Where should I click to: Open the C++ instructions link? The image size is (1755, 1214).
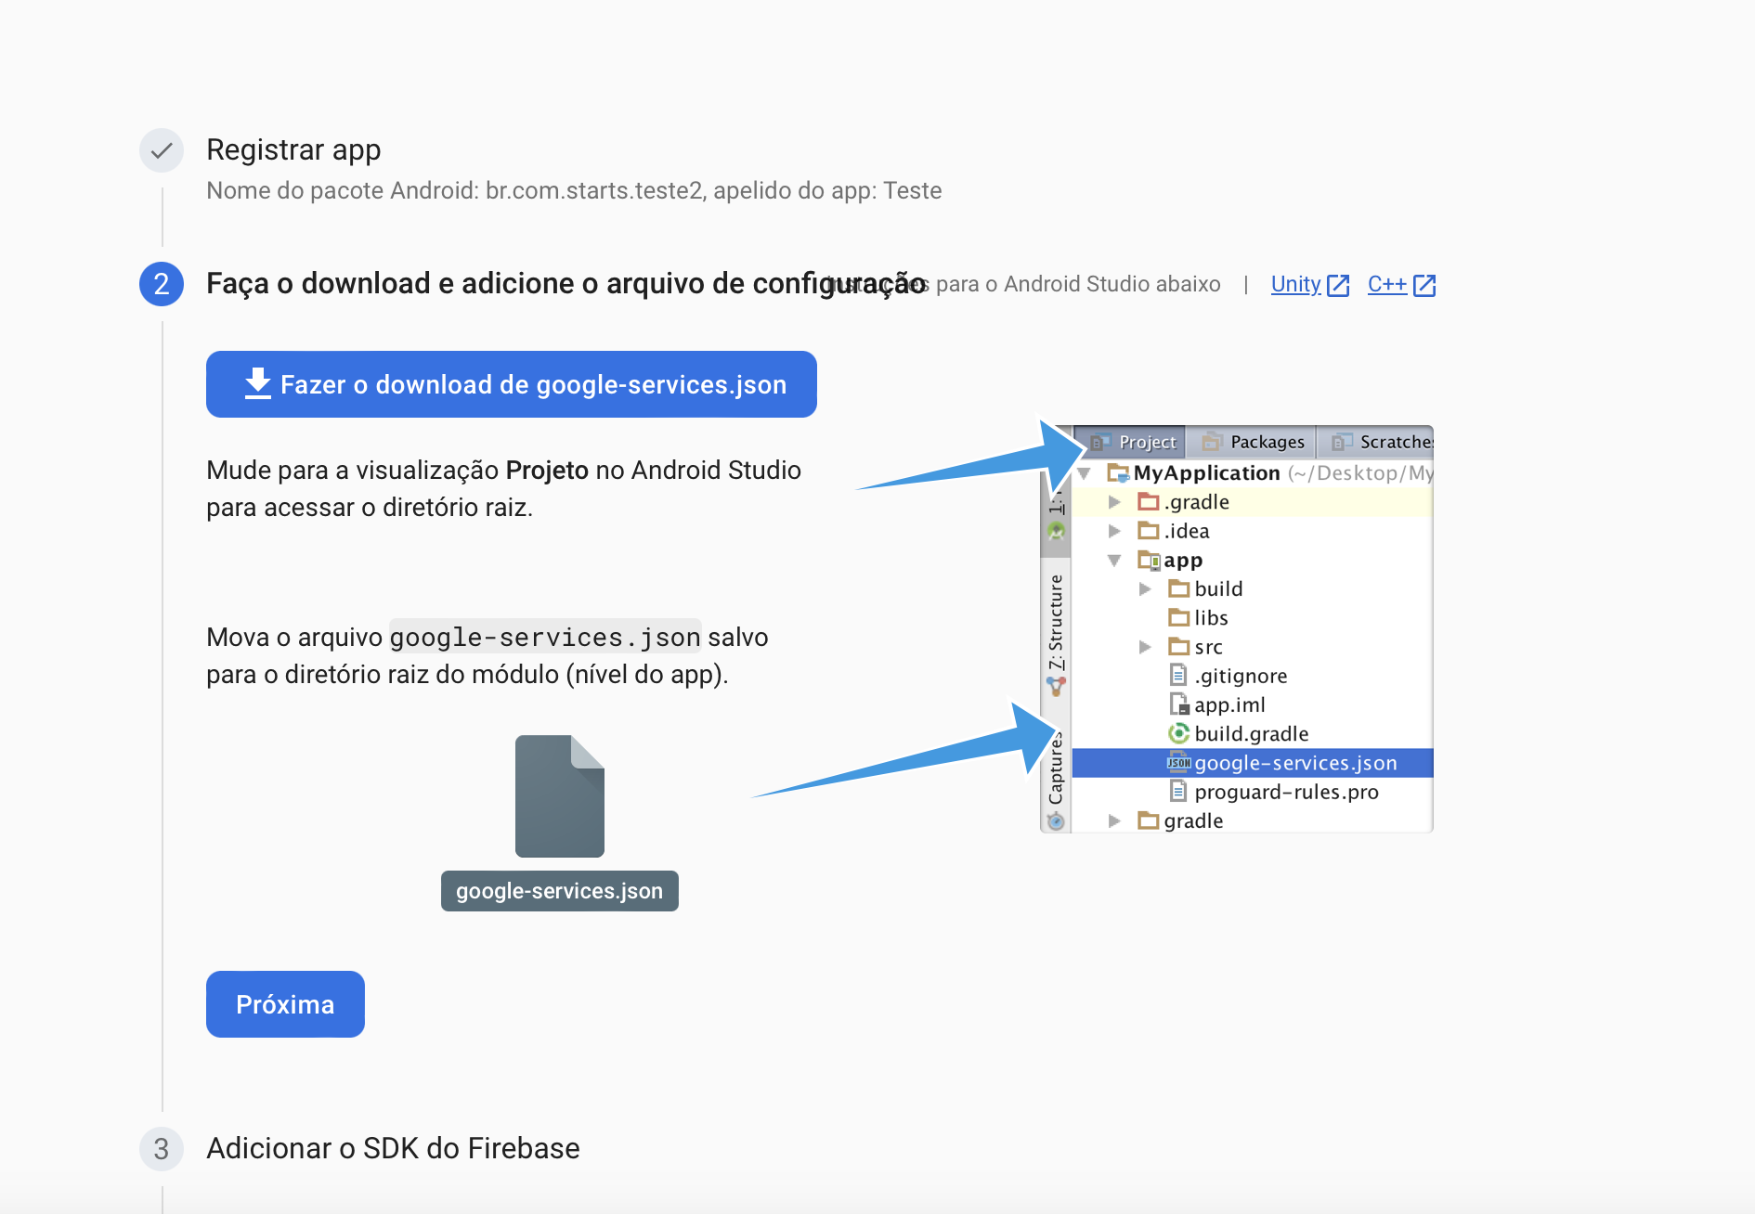[1387, 284]
